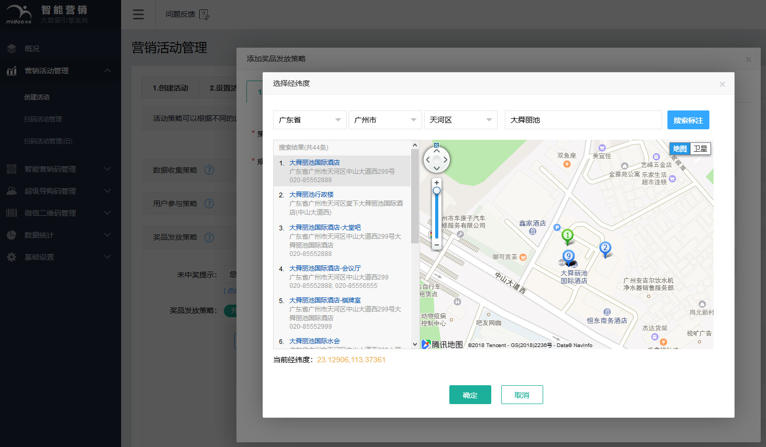Pan the map right with arrow
Image resolution: width=766 pixels, height=447 pixels.
click(x=446, y=160)
